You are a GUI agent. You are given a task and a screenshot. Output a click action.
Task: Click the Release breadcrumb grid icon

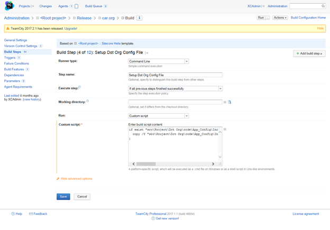[x=74, y=18]
